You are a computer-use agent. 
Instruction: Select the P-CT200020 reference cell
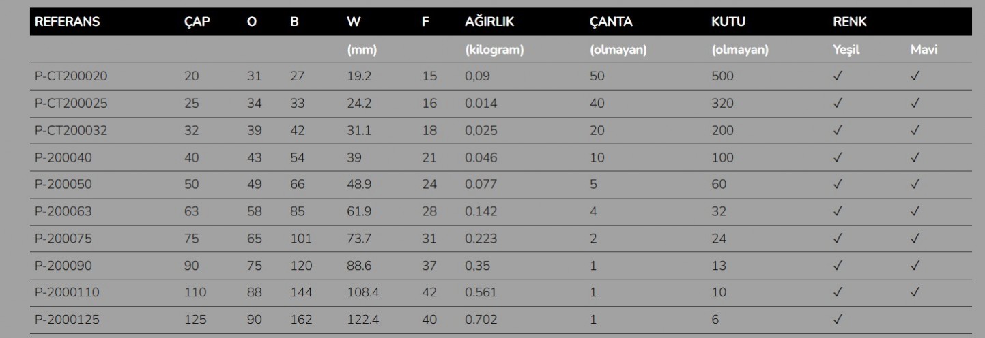(71, 76)
